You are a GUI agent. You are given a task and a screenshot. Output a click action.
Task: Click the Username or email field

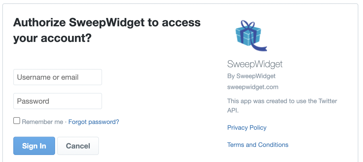click(57, 77)
